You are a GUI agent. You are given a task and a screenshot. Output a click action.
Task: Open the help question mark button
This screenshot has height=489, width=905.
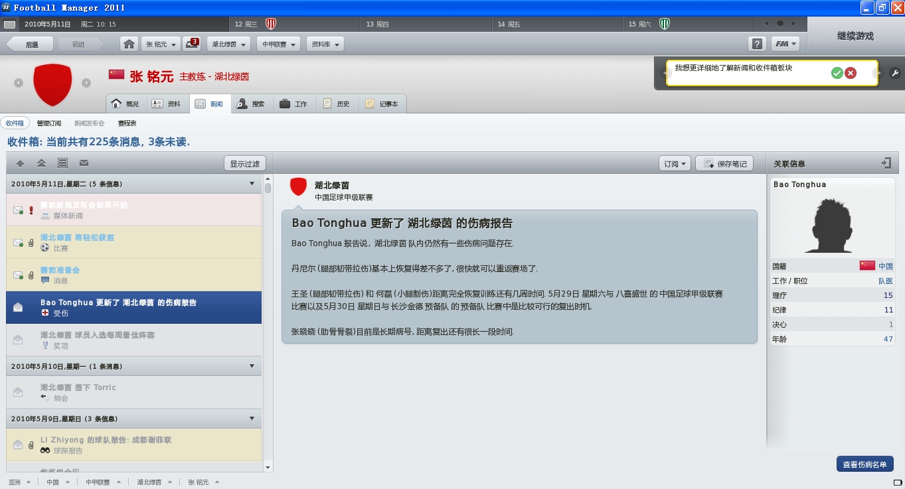pos(756,44)
